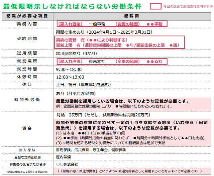The image size is (214, 176).
Task: Click ●●支社 in the 就業場所 row
Action: 154,61
